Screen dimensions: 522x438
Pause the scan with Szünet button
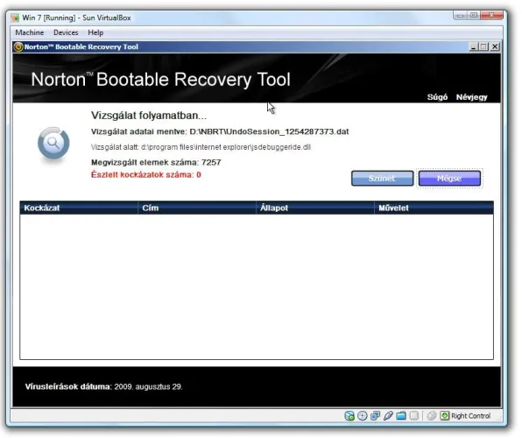[x=382, y=178]
